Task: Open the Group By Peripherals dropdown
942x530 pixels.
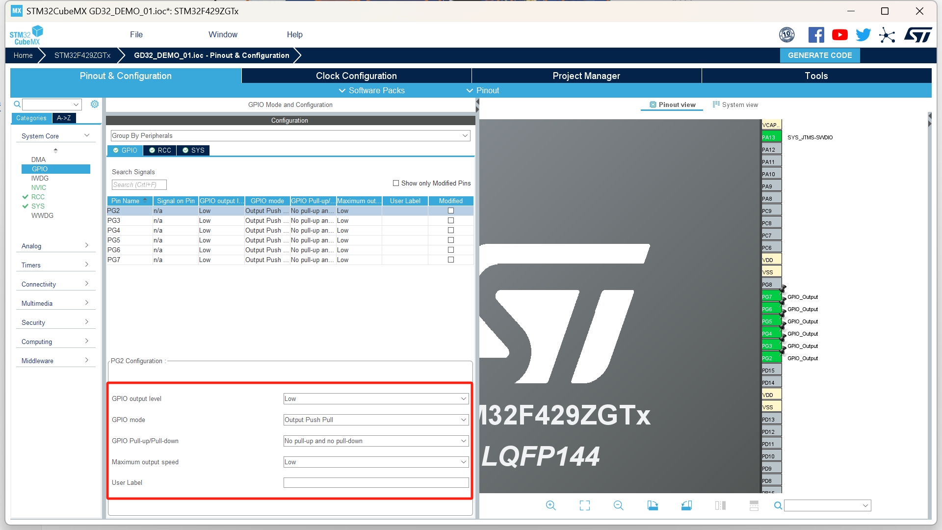Action: [290, 135]
